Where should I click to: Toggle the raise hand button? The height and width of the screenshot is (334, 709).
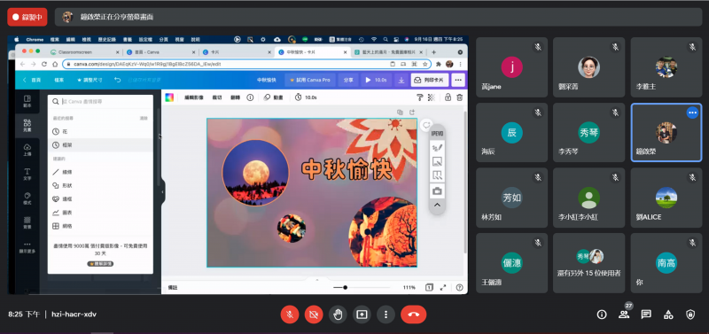click(x=338, y=315)
